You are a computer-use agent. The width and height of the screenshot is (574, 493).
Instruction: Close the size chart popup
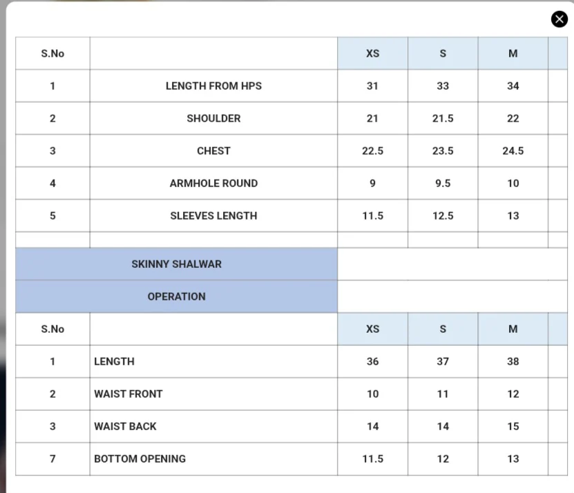tap(559, 19)
